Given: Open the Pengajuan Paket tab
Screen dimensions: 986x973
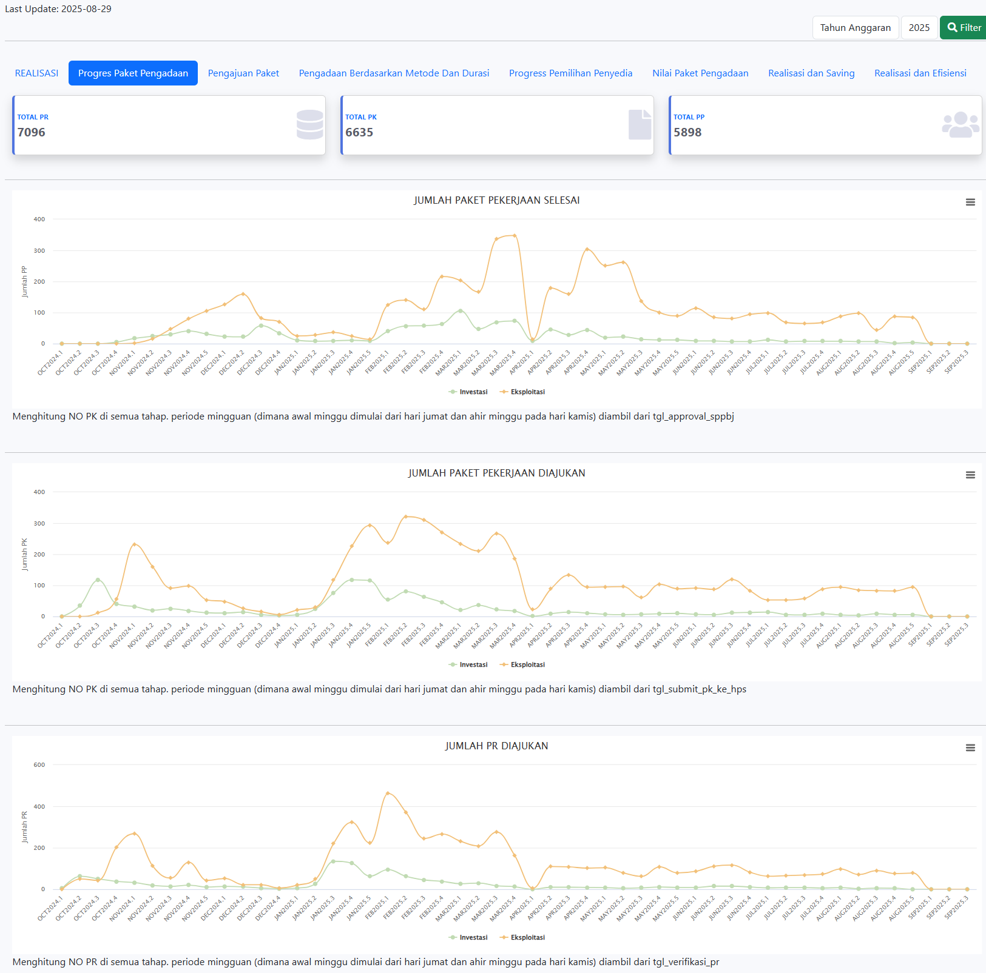Looking at the screenshot, I should tap(243, 73).
